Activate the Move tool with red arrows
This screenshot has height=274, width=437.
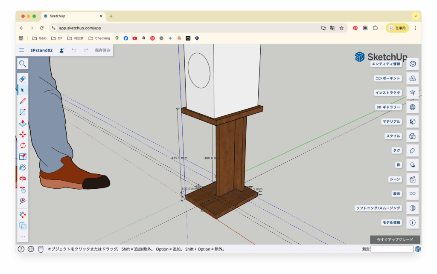point(23,134)
